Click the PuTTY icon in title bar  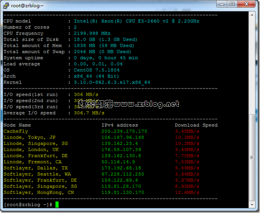click(6, 6)
